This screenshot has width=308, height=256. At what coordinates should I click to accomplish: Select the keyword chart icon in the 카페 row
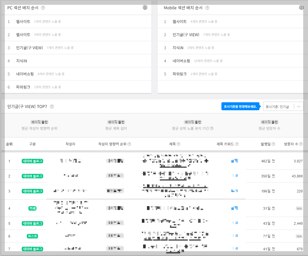pos(235,208)
